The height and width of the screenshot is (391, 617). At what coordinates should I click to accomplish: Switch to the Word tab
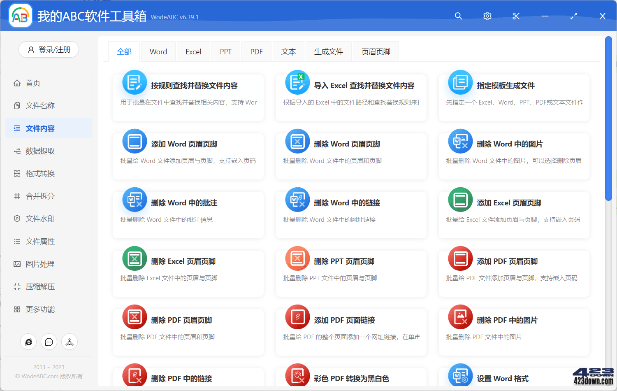coord(158,51)
